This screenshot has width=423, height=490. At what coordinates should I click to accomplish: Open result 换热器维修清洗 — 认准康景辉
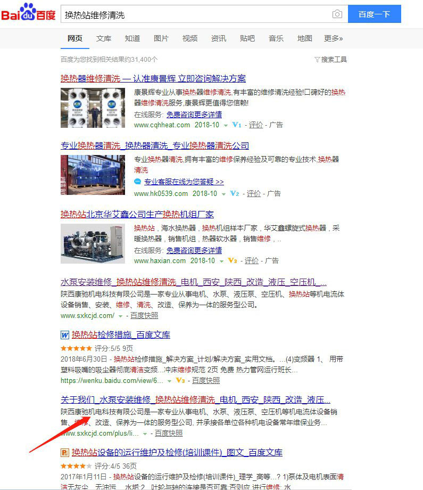(153, 78)
